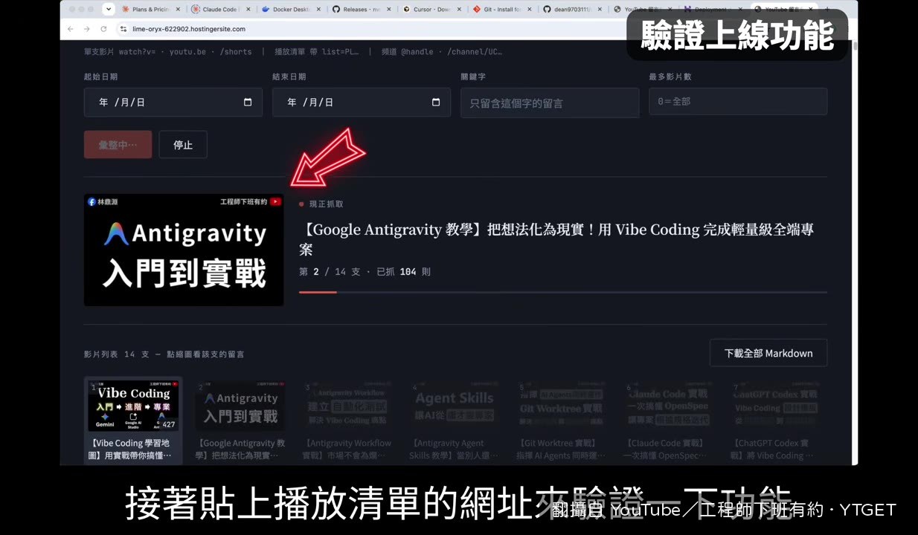This screenshot has width=918, height=535.
Task: Go forward with the browser forward arrow
Action: pyautogui.click(x=86, y=29)
